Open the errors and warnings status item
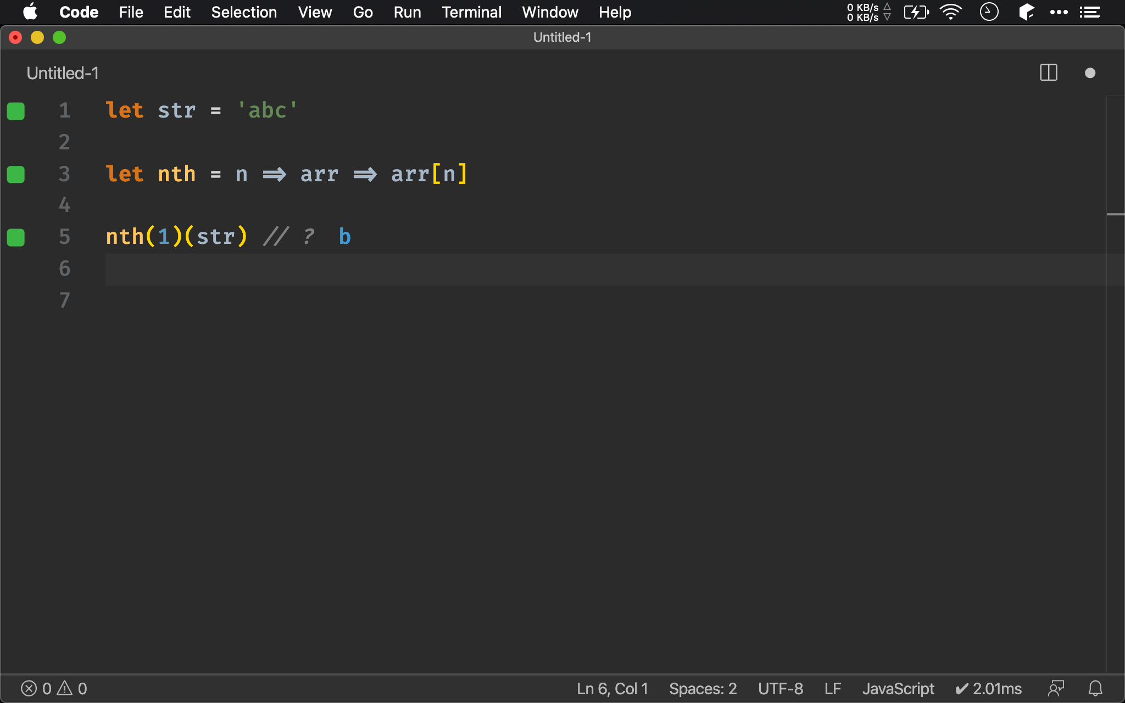Viewport: 1125px width, 703px height. click(x=54, y=689)
